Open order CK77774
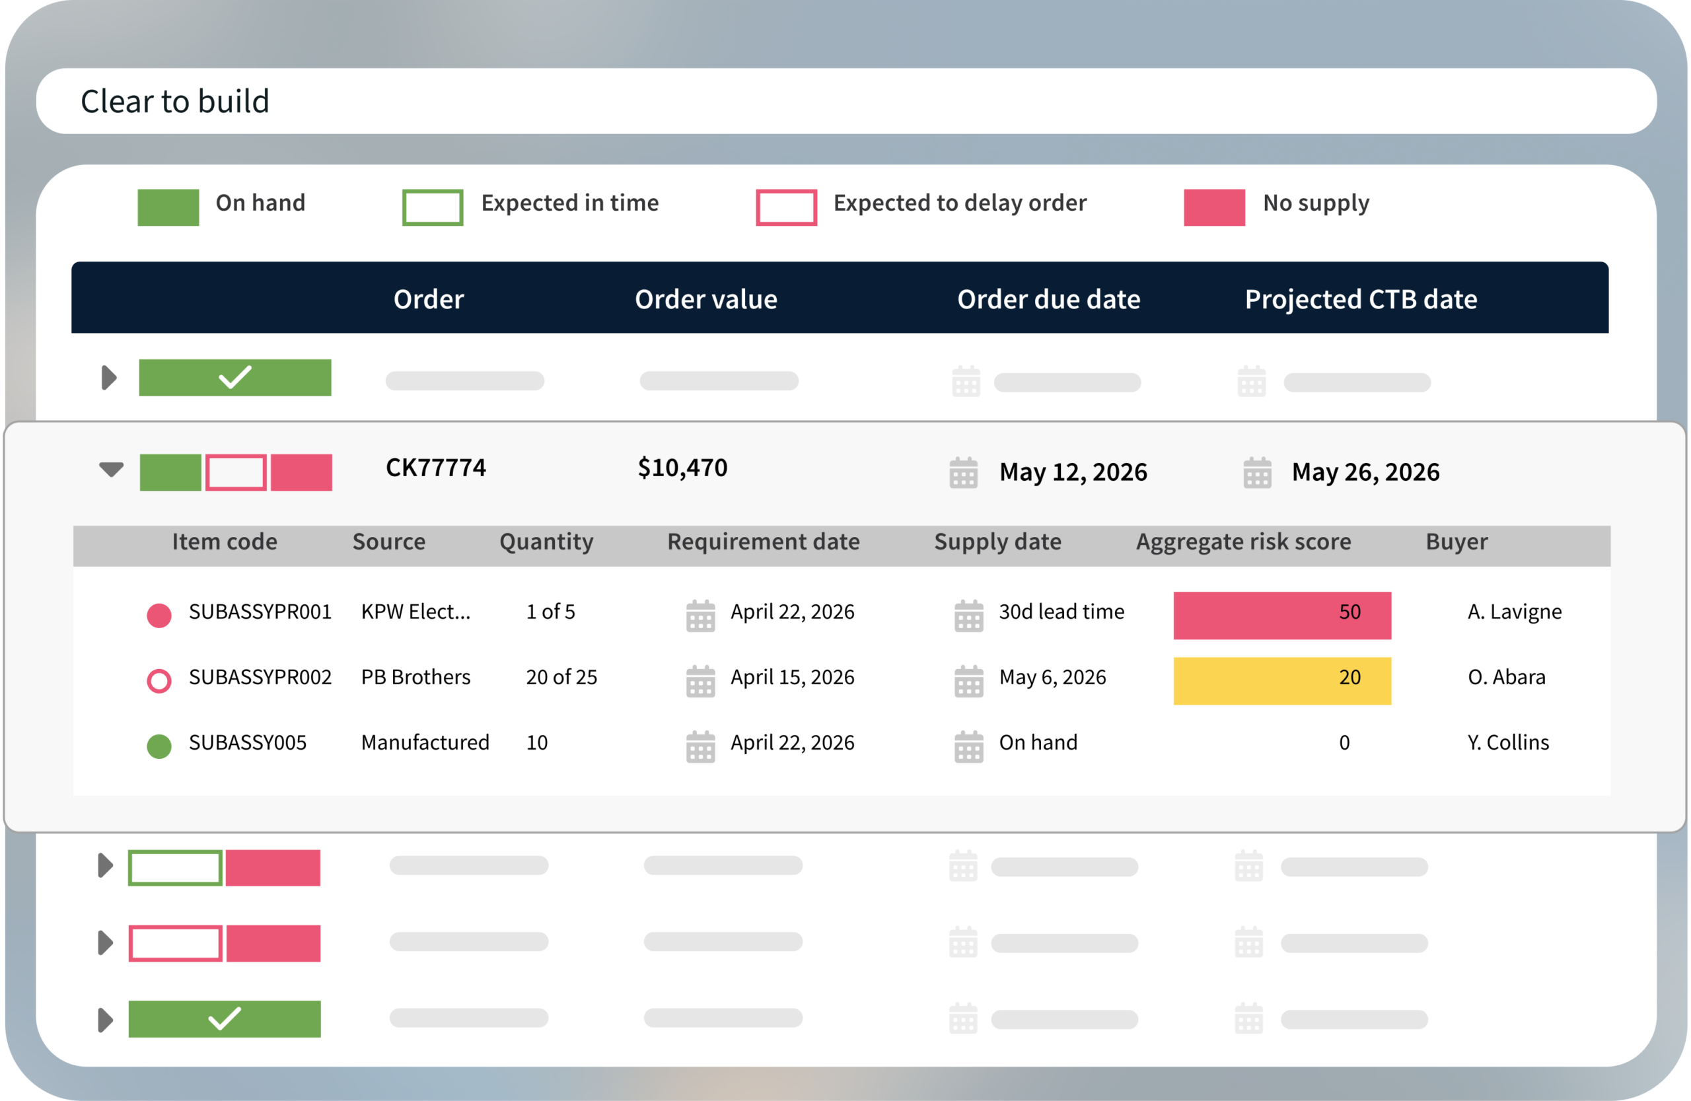This screenshot has height=1101, width=1691. (435, 468)
